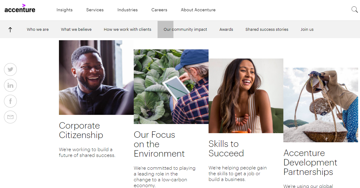
Task: Switch to the Who we are tab
Action: (38, 29)
